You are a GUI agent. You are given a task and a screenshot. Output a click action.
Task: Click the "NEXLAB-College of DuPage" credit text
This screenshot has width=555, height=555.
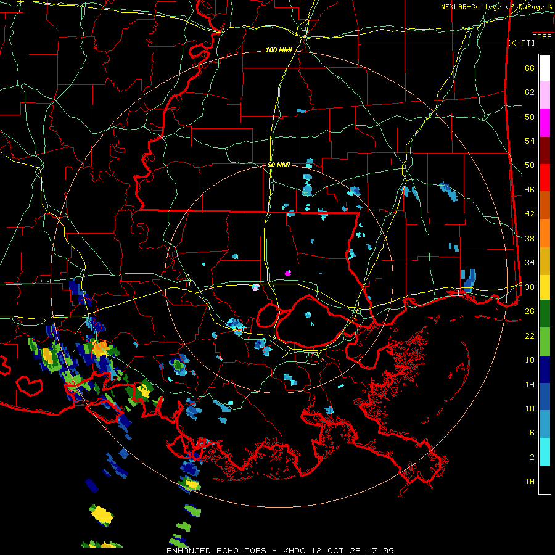click(x=493, y=7)
